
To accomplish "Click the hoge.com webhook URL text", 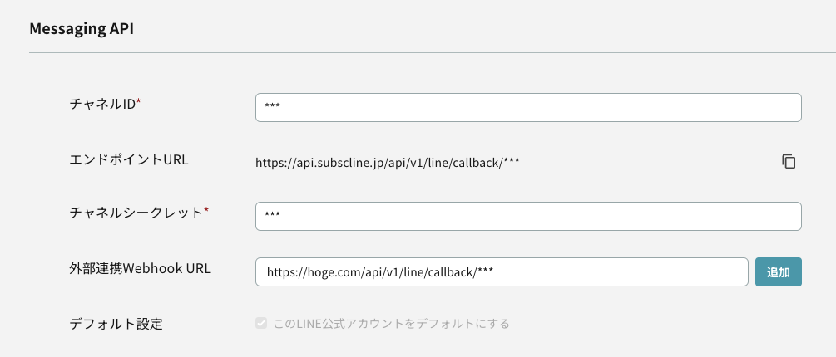I will pos(379,272).
